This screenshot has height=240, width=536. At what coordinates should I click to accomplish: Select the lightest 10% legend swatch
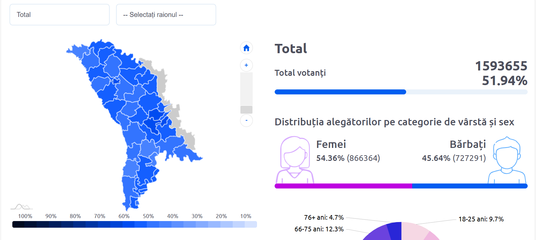(251, 224)
